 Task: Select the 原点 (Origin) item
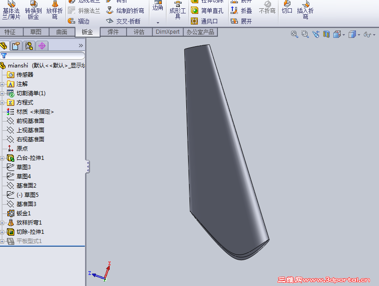pos(18,149)
